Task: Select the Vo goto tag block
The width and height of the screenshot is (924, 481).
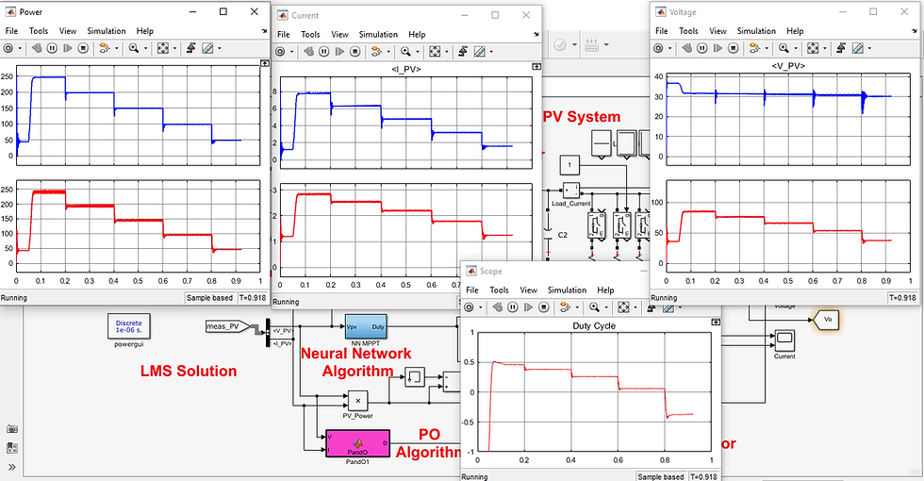Action: pyautogui.click(x=826, y=319)
